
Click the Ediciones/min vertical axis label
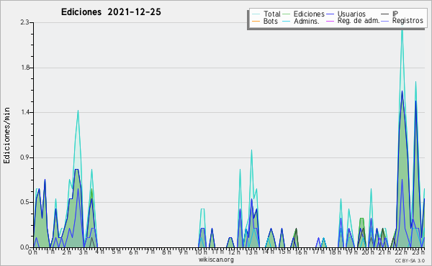6,136
